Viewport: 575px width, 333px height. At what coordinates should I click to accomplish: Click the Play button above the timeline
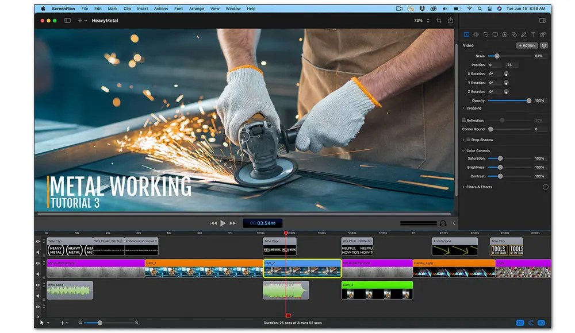pos(223,223)
